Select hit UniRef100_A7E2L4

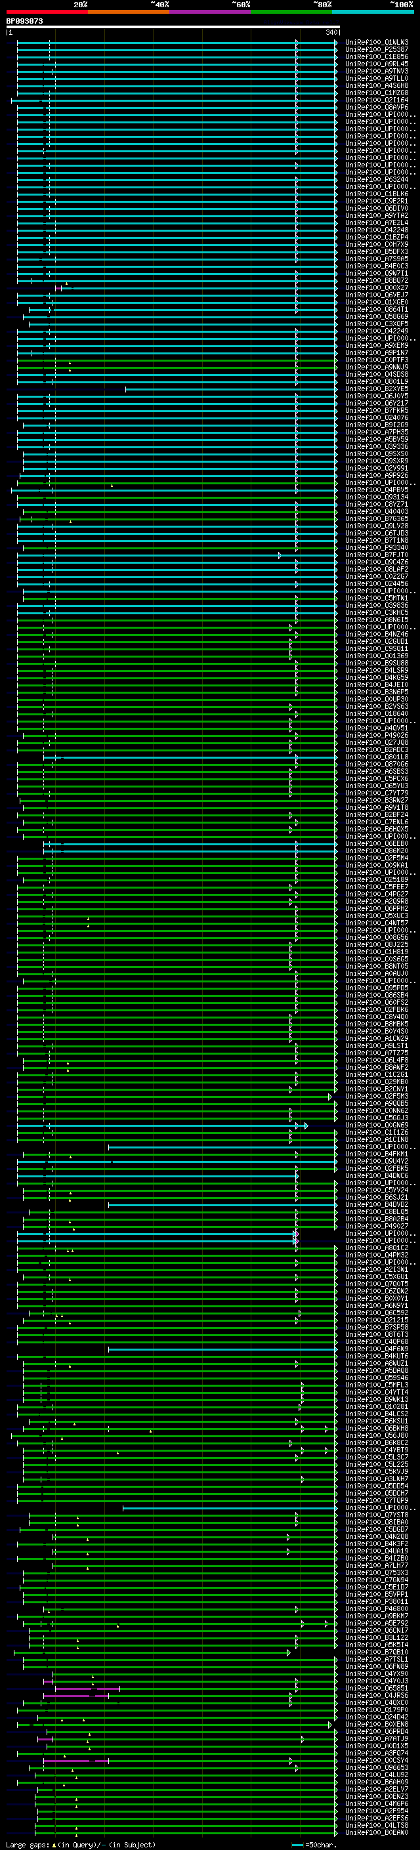click(377, 222)
